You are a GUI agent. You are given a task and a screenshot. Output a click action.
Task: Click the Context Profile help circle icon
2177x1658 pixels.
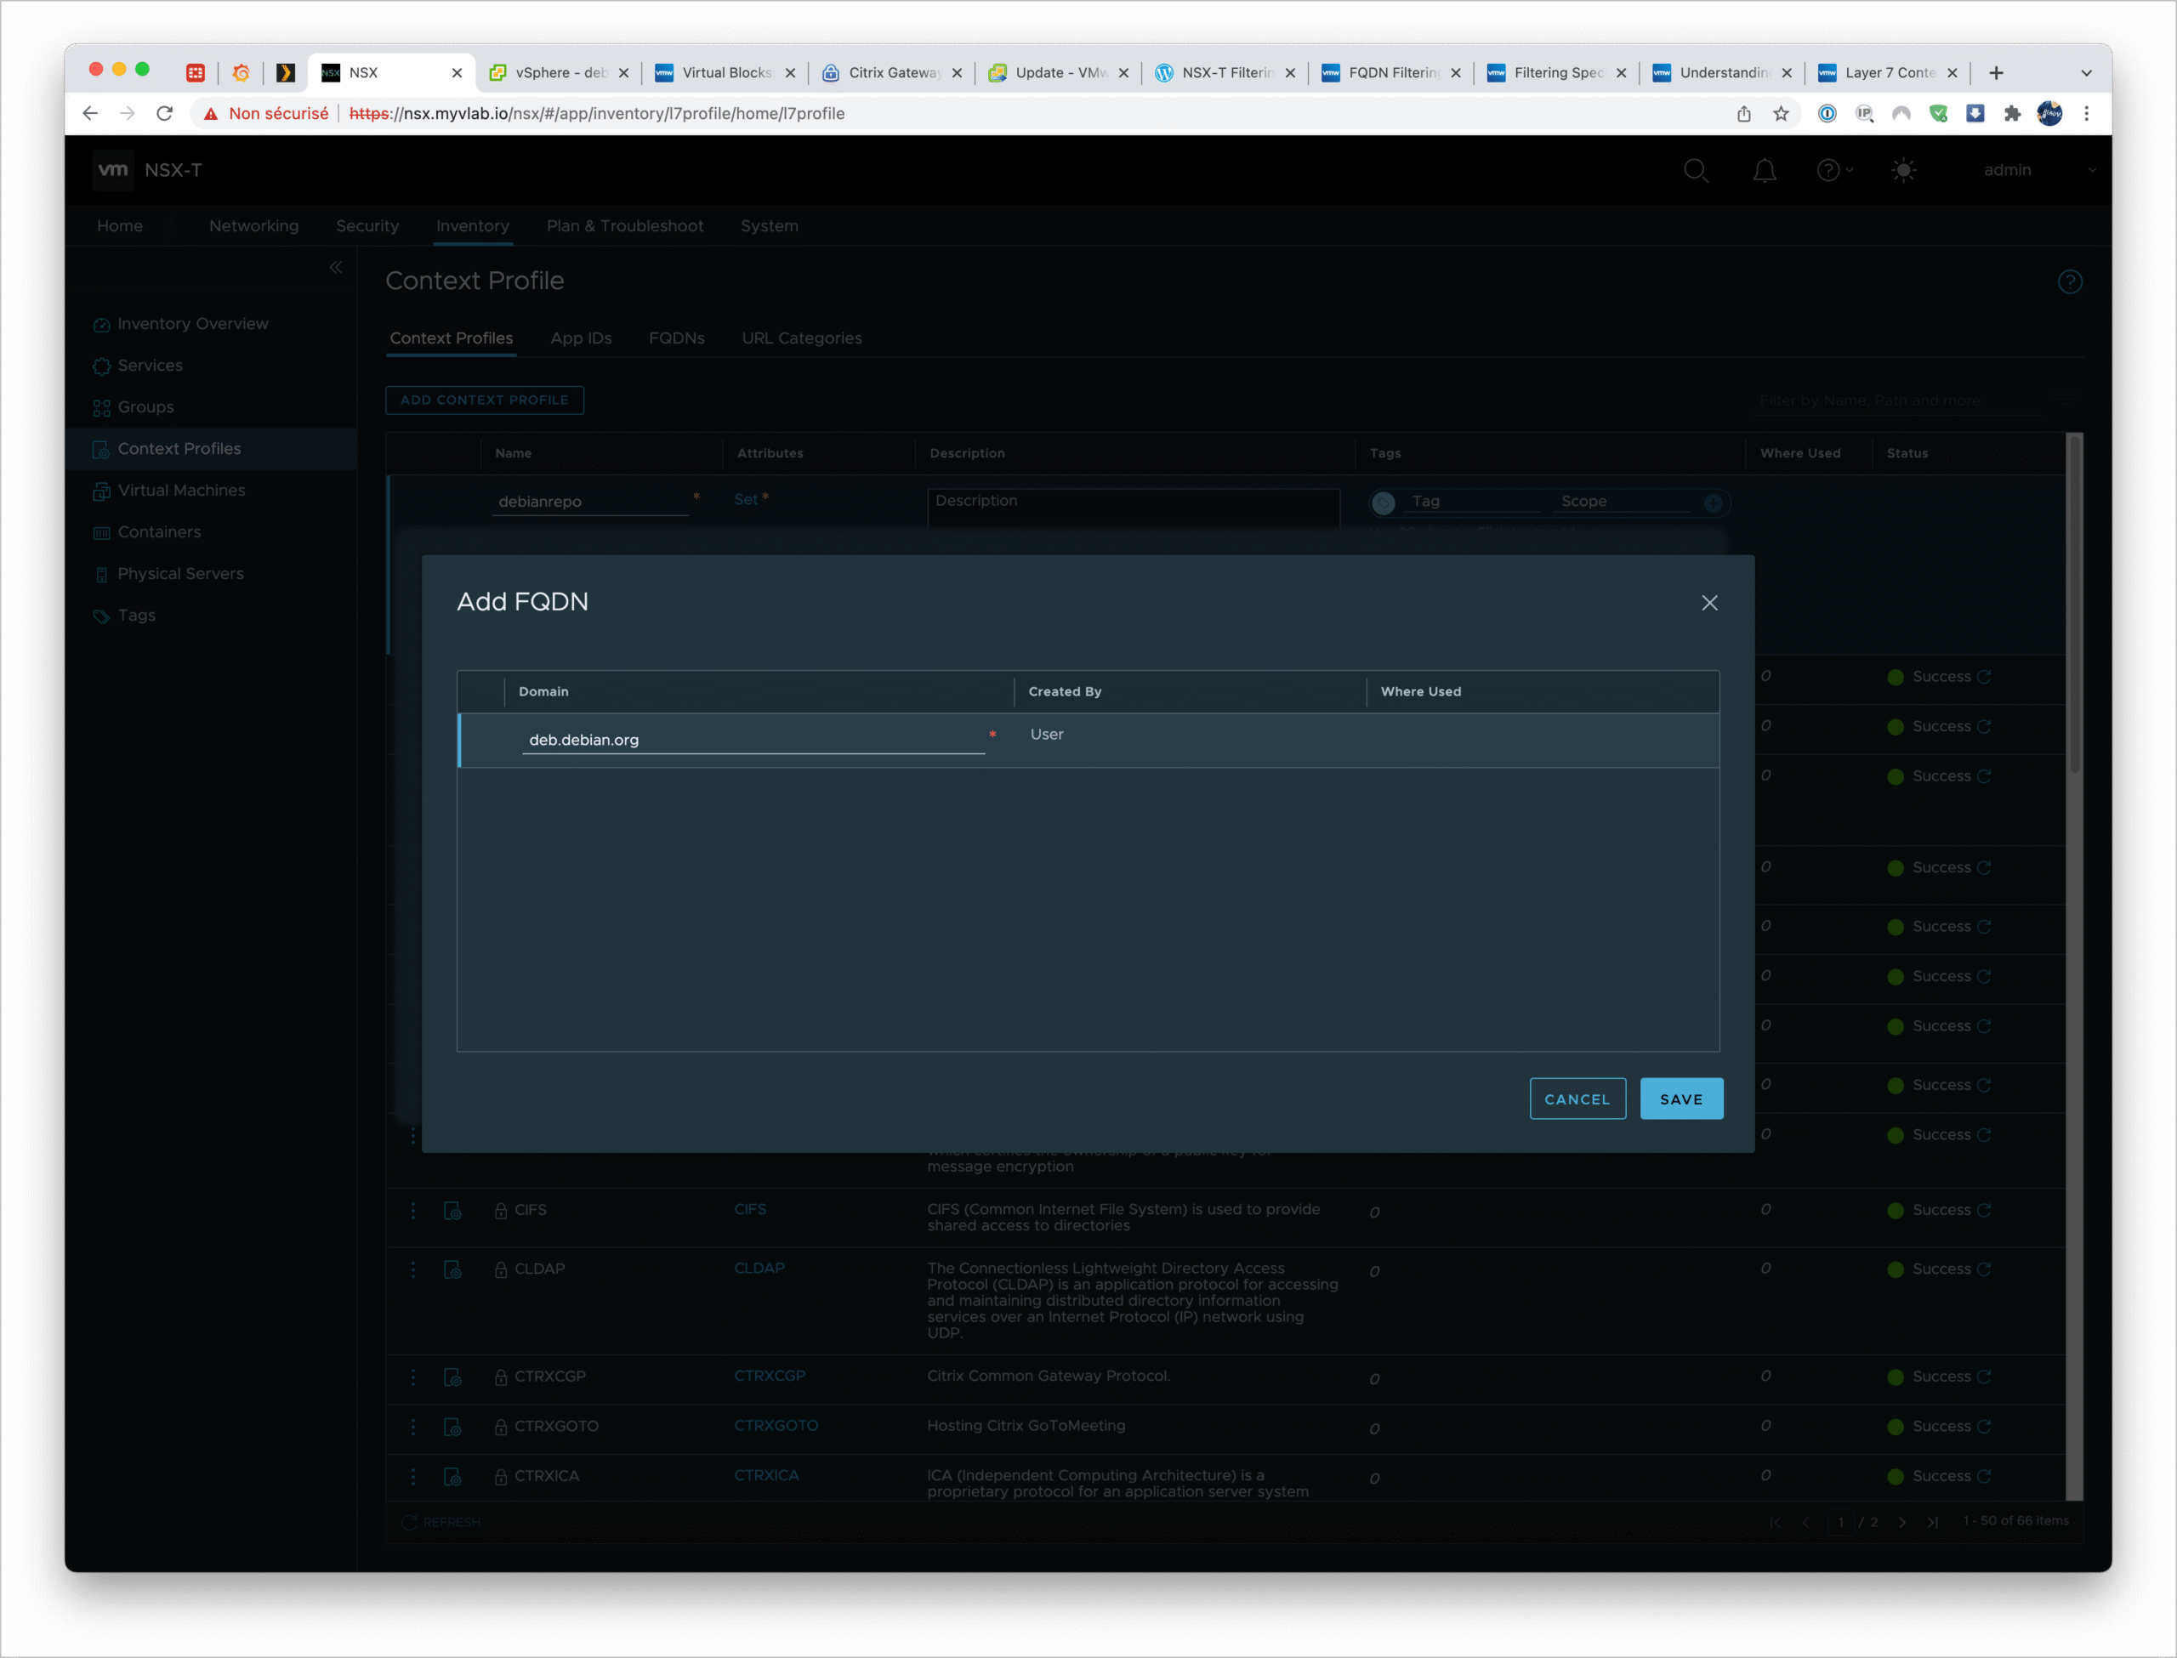(2070, 282)
